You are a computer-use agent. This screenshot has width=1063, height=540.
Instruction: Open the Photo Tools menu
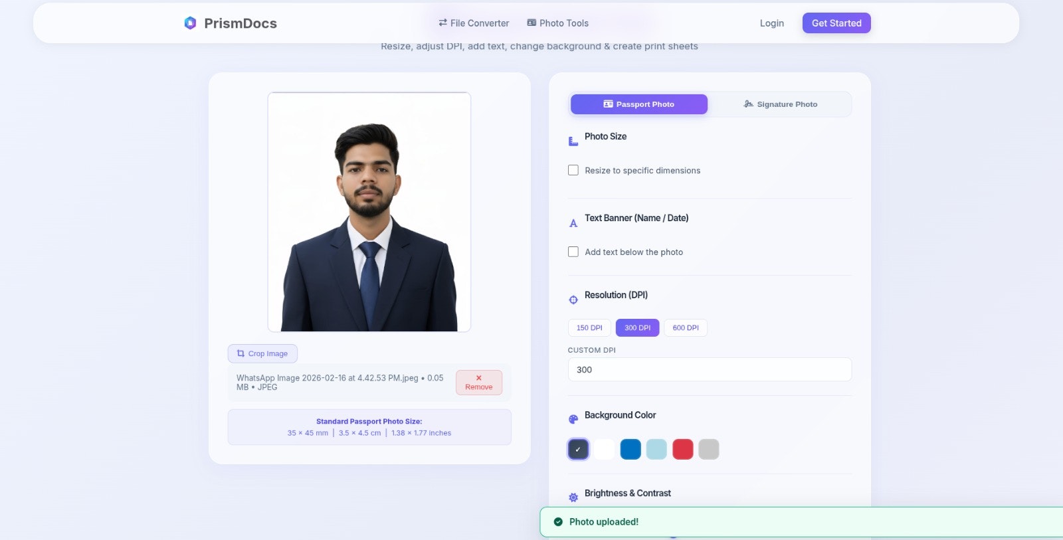[x=557, y=23]
